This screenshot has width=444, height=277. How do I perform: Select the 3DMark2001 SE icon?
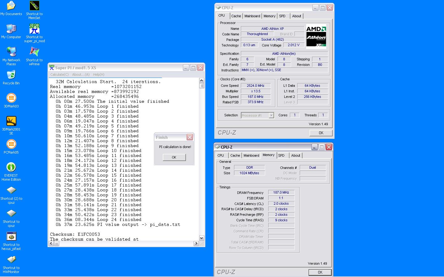click(11, 126)
